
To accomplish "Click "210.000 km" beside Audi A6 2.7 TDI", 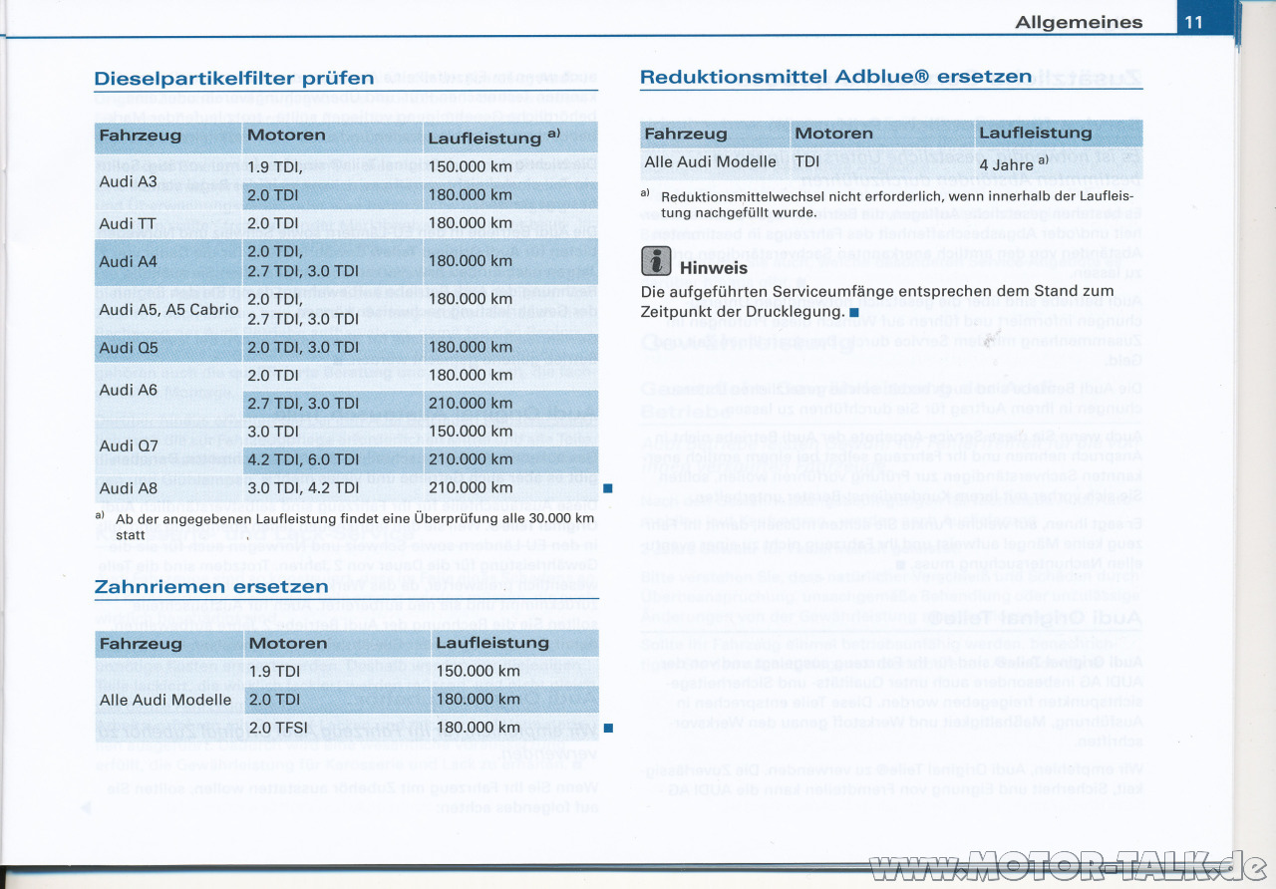I will coord(471,404).
